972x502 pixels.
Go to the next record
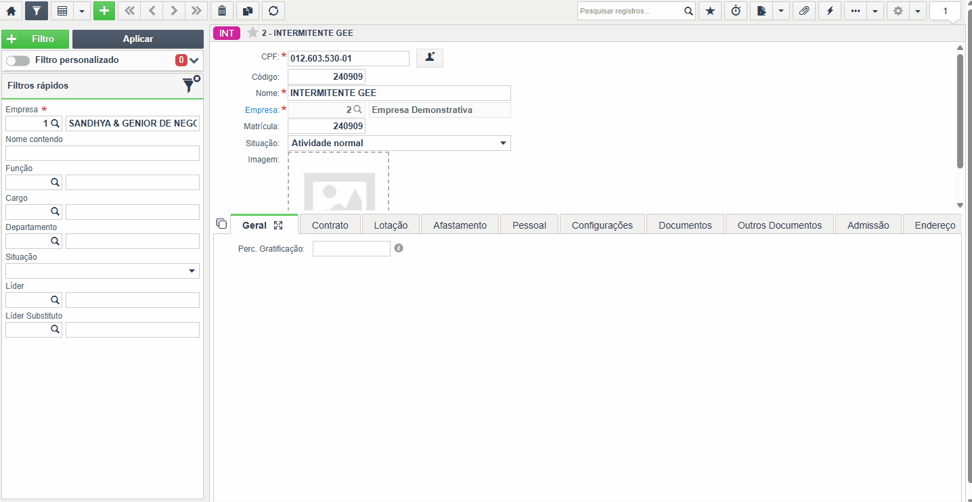point(174,11)
